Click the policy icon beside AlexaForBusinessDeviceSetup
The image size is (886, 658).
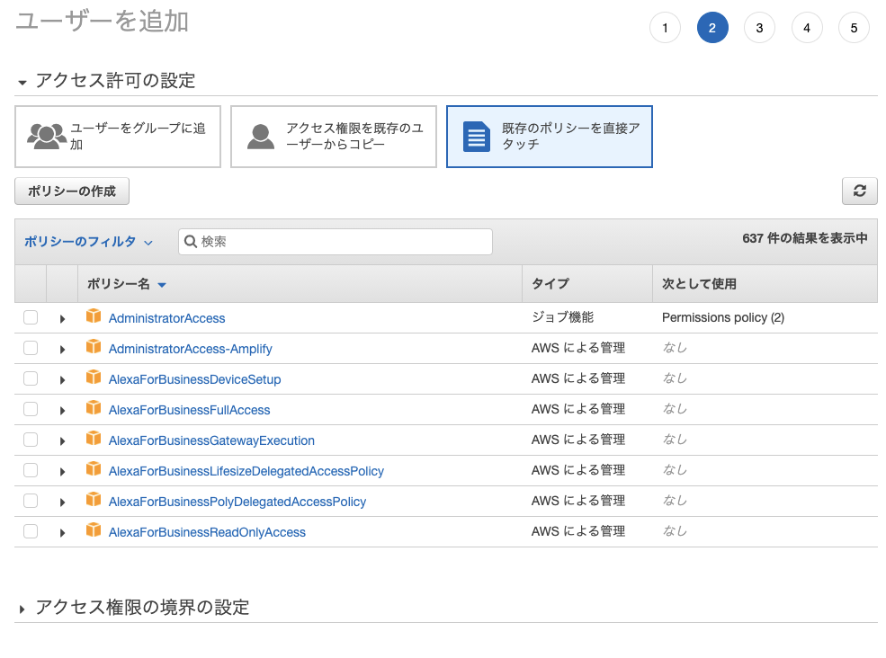(94, 377)
